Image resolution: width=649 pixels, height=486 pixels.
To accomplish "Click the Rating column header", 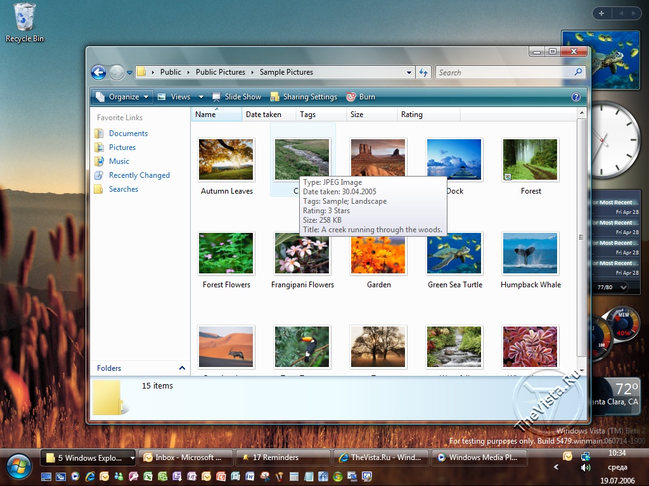I will pos(412,115).
